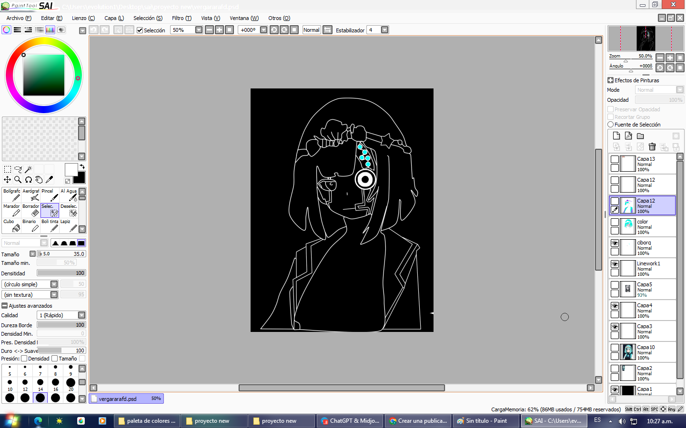Open the sin textura dropdown
This screenshot has height=428, width=686.
[54, 295]
